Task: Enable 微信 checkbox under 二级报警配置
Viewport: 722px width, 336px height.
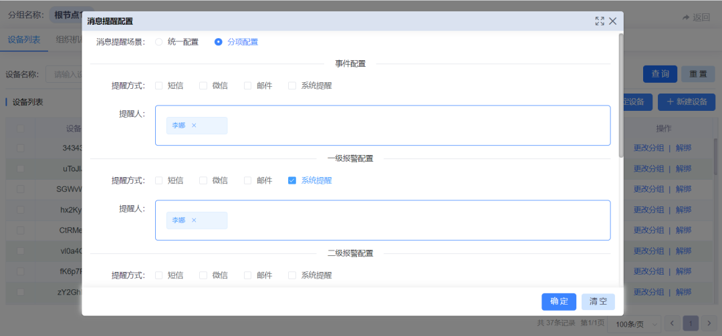Action: coord(203,275)
